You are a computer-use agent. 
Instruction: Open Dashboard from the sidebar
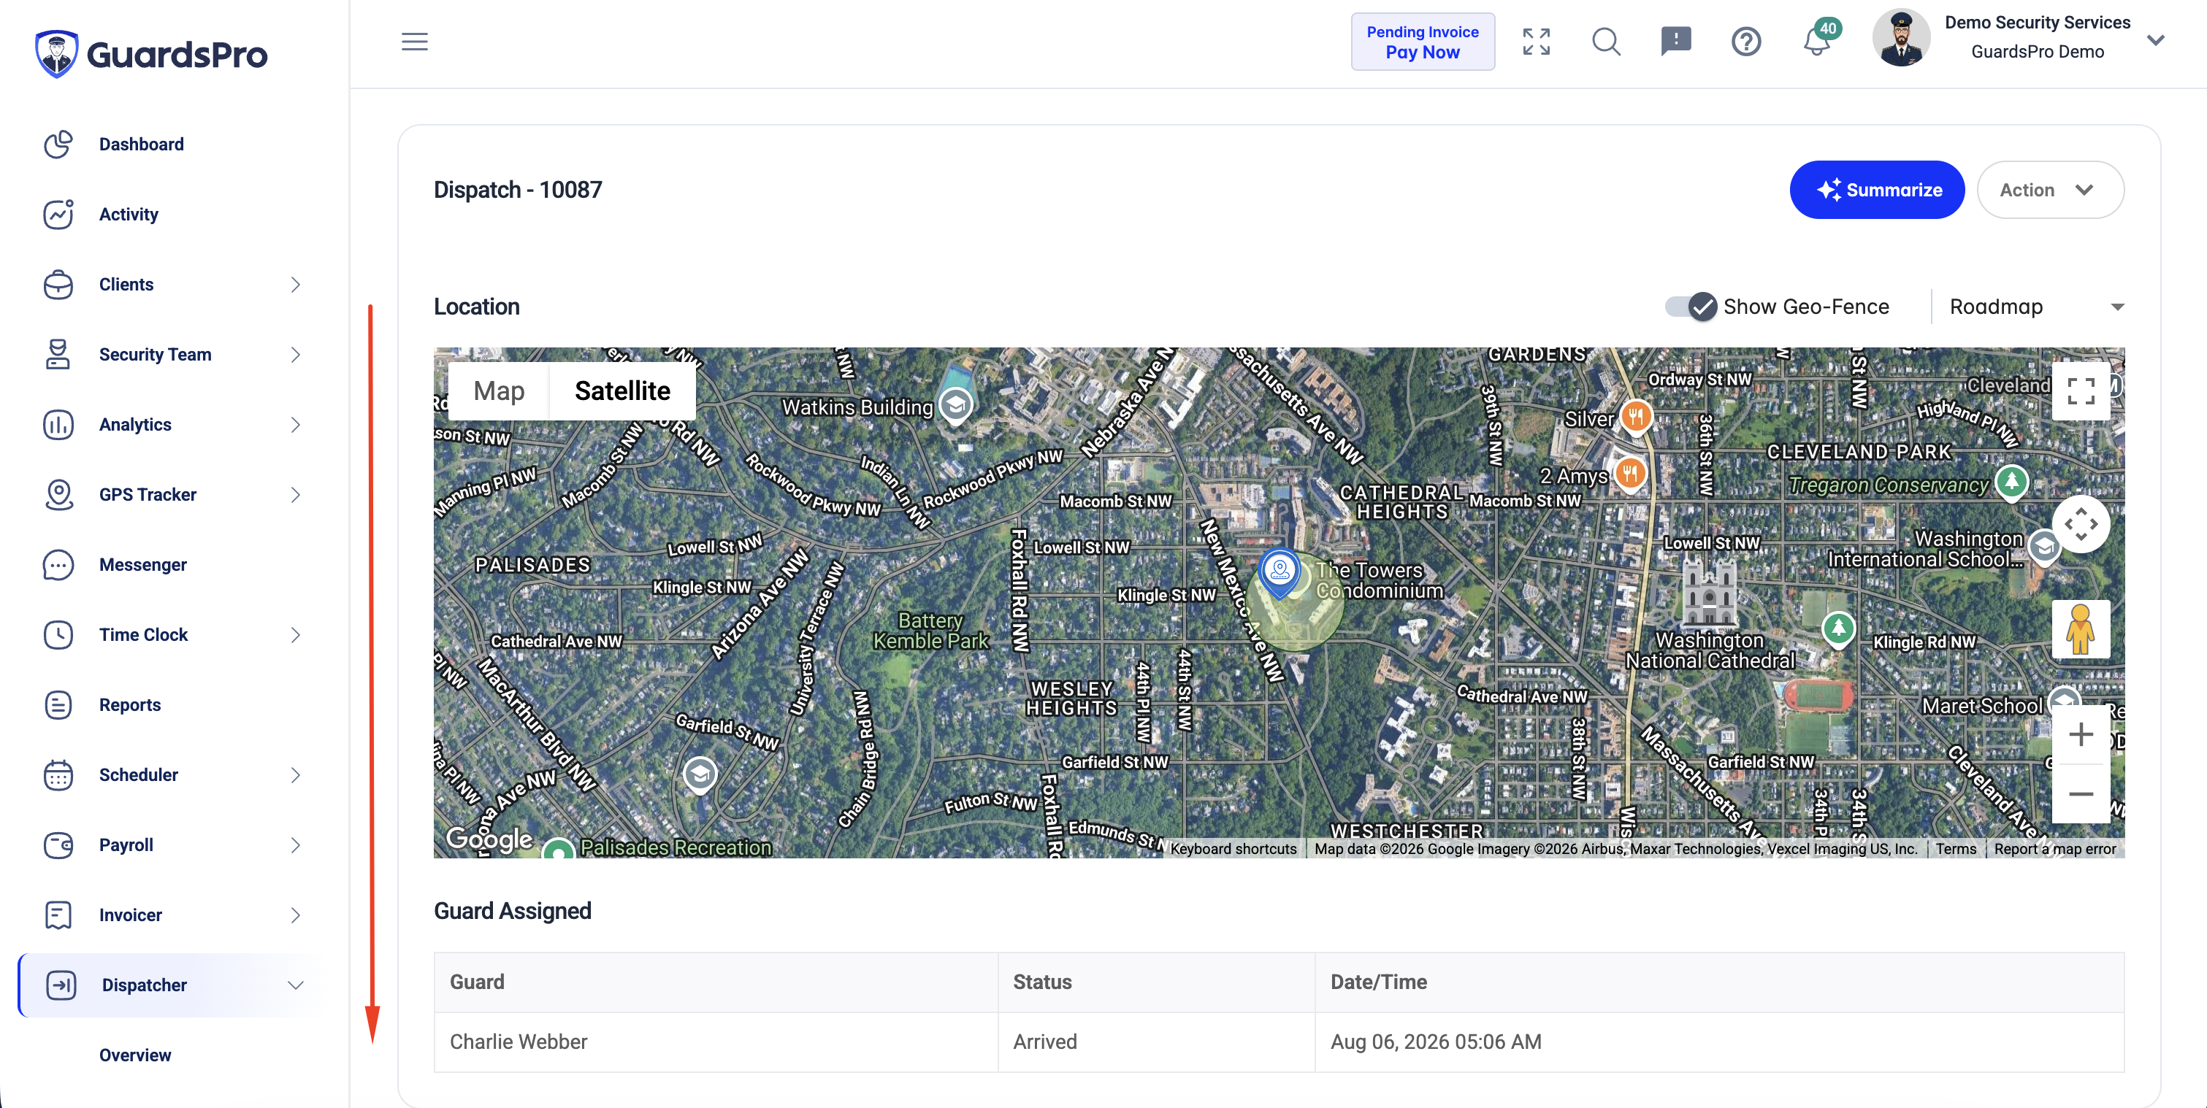[x=142, y=144]
